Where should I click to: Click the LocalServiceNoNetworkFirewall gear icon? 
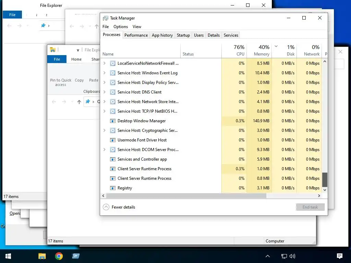[x=112, y=63]
